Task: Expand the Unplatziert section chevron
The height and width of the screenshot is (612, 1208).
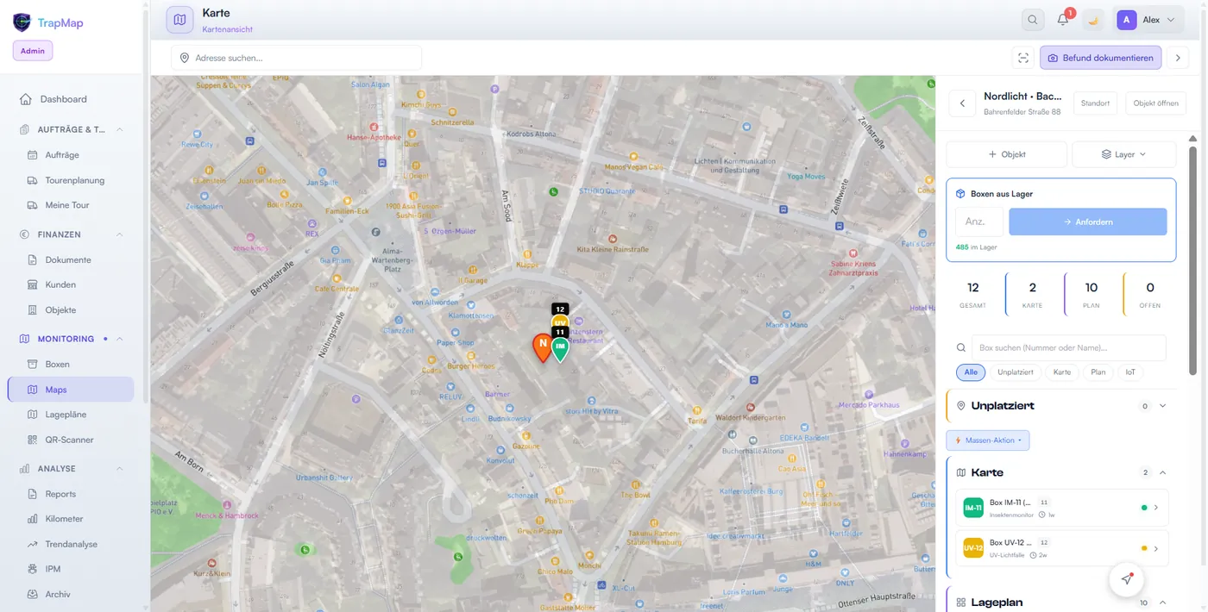Action: (1163, 406)
